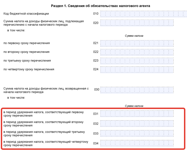The width and height of the screenshot is (187, 155).
Task: Select the 'по первому сроку перечисления' label
Action: click(x=27, y=43)
